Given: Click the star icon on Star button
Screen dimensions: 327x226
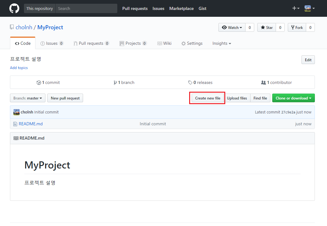Looking at the screenshot, I should pos(263,27).
